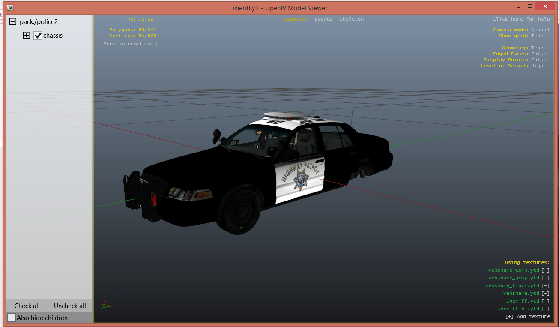Remove vehshare_truck.ytd via its [-] button

545,285
